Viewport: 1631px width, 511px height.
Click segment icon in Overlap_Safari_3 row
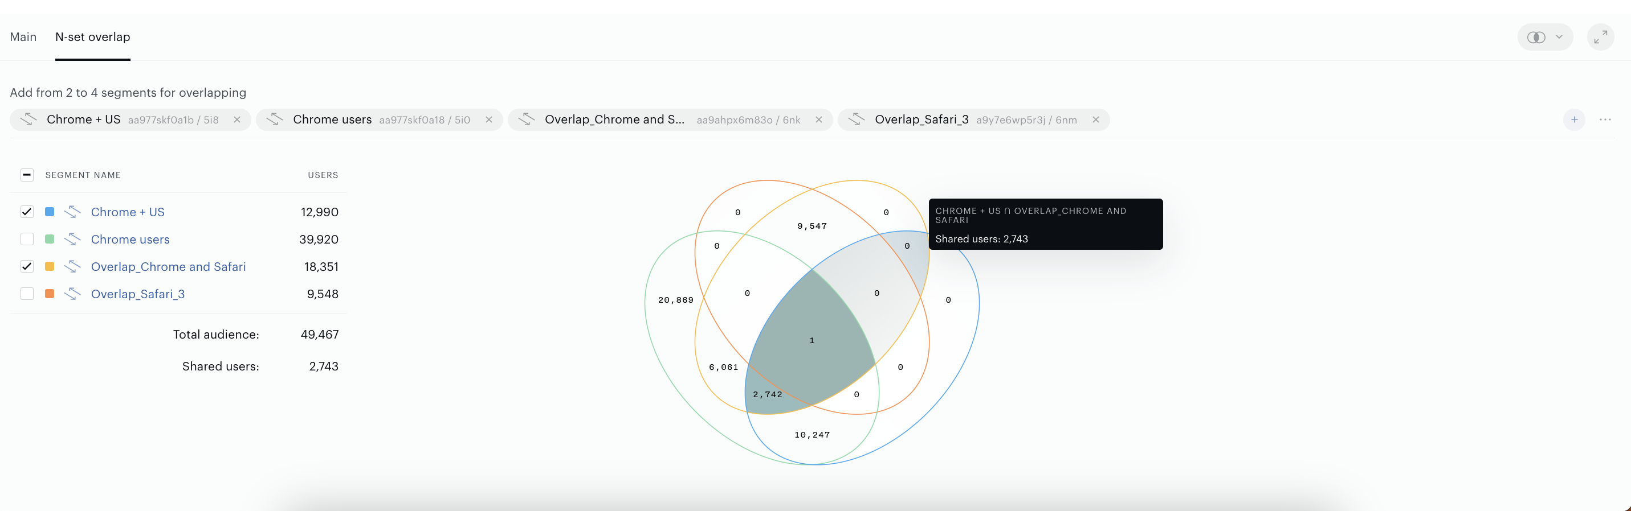[x=72, y=294]
